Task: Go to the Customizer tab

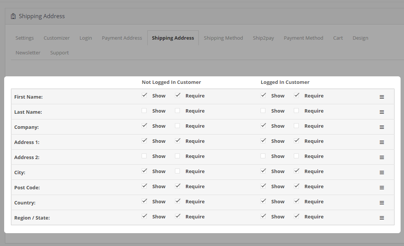Action: coord(56,38)
